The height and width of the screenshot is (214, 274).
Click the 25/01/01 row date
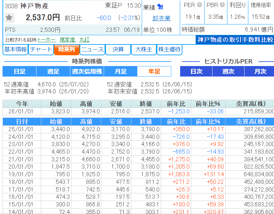click(21, 129)
